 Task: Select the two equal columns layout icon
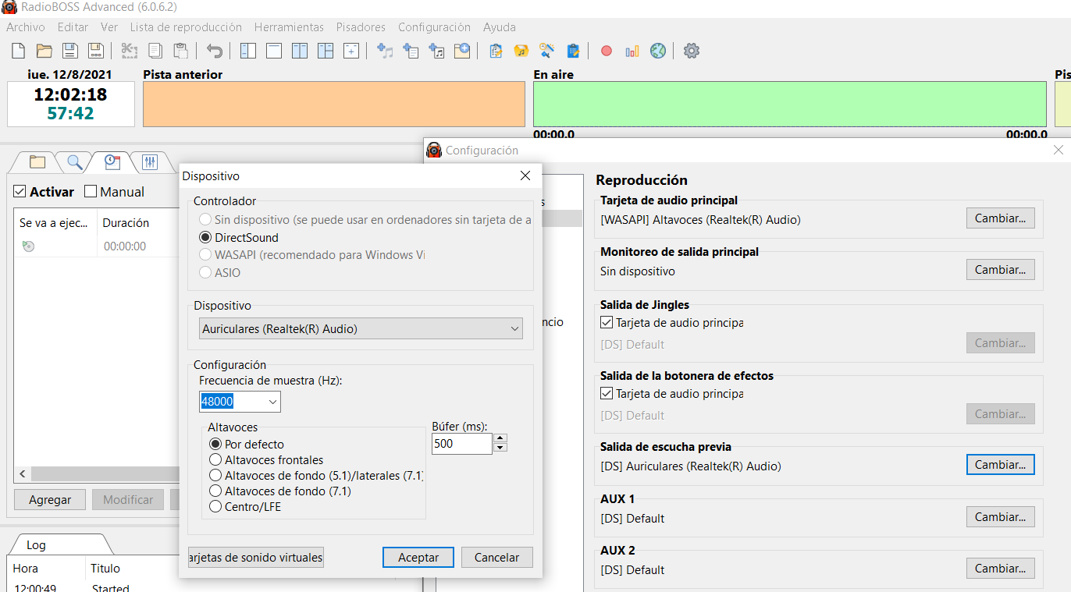coord(300,51)
